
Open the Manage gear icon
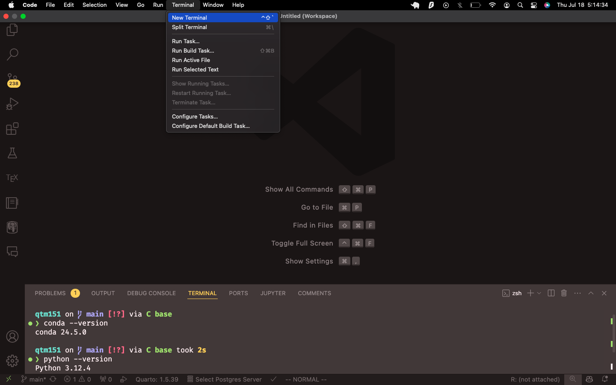point(12,361)
